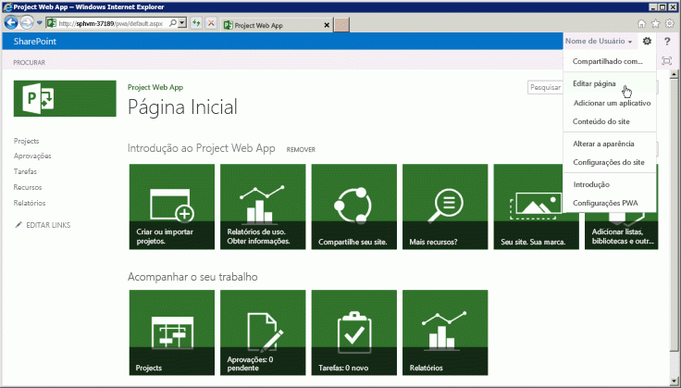Screen dimensions: 681x388
Task: Select Adicionar um aplicativo menu entry
Action: (x=611, y=103)
